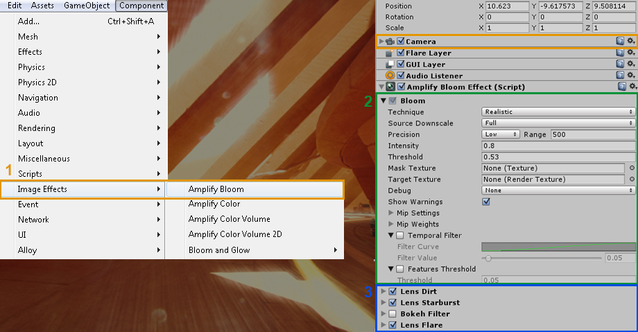Image resolution: width=638 pixels, height=332 pixels.
Task: Expand the Mip Settings foldout
Action: [x=390, y=213]
